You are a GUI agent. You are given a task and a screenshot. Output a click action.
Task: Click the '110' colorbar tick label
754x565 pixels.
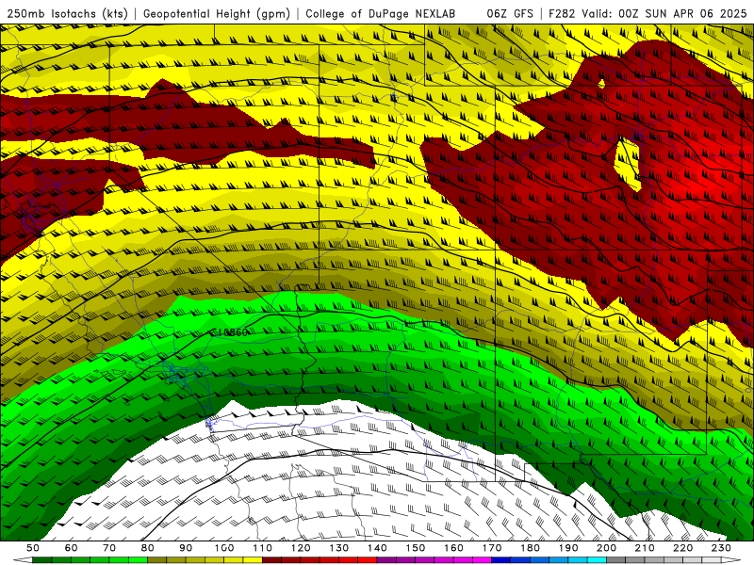262,548
